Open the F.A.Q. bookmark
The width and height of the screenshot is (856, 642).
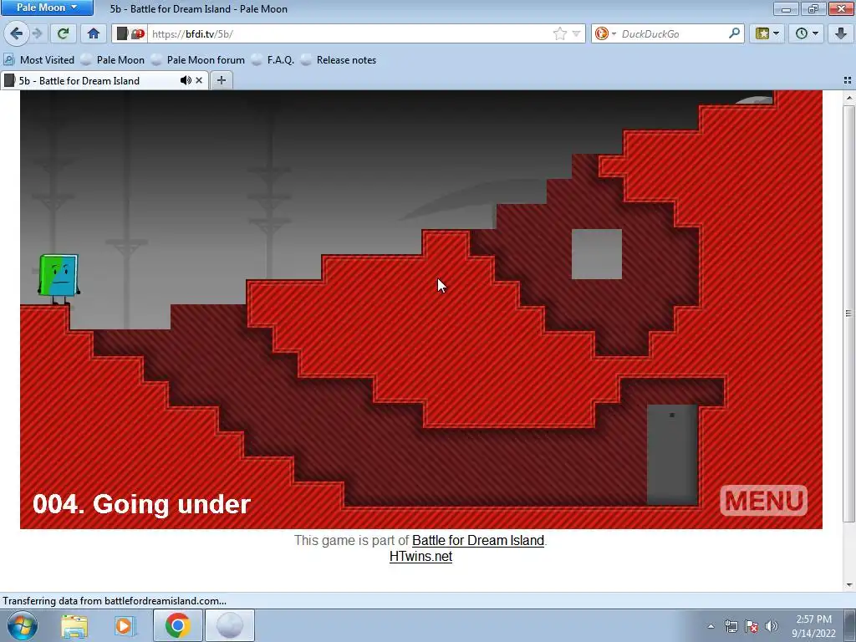coord(273,60)
